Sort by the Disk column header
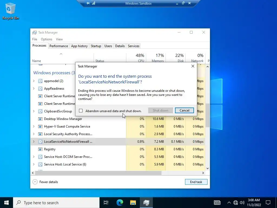This screenshot has height=208, width=277. [176, 58]
